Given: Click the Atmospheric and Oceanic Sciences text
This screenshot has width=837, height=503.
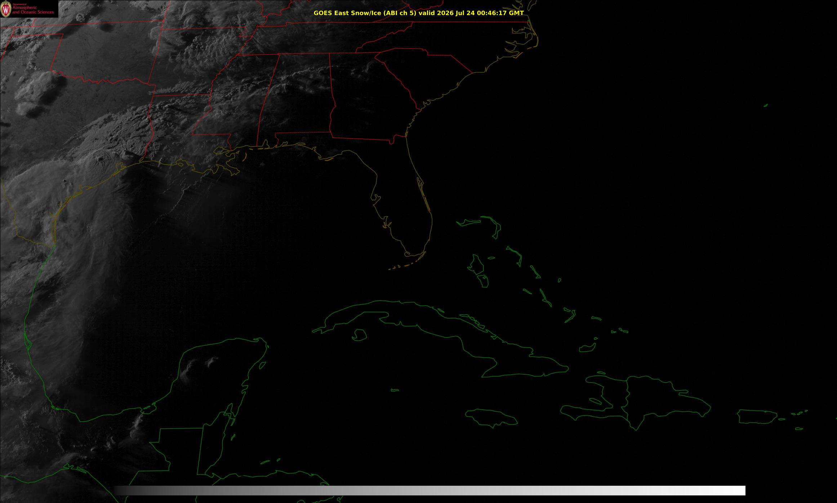Looking at the screenshot, I should tap(33, 10).
